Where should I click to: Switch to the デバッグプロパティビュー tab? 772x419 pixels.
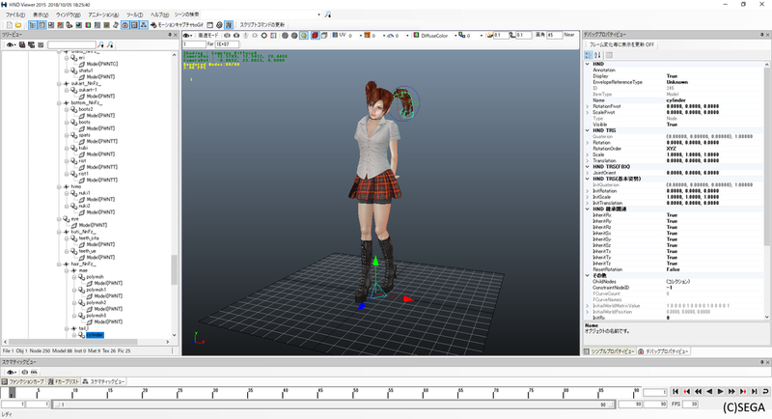pyautogui.click(x=663, y=351)
